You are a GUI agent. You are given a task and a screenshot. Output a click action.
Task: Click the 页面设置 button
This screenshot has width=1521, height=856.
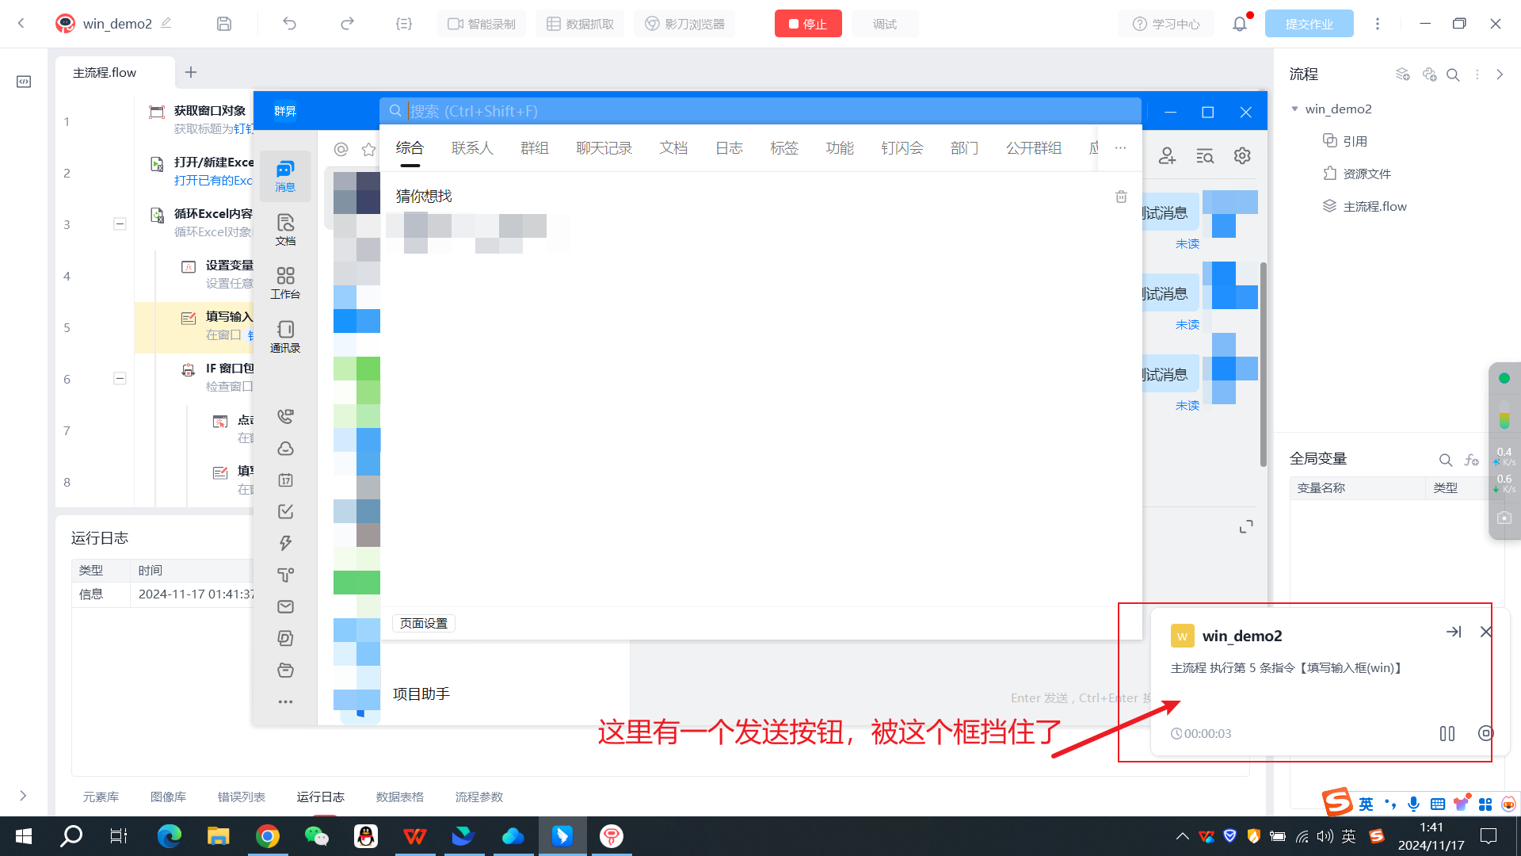tap(423, 624)
